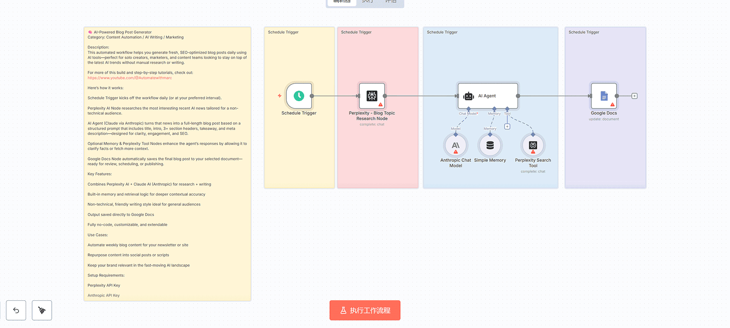730x328 pixels.
Task: Click the warning triangle on Google Docs node
Action: coord(612,105)
